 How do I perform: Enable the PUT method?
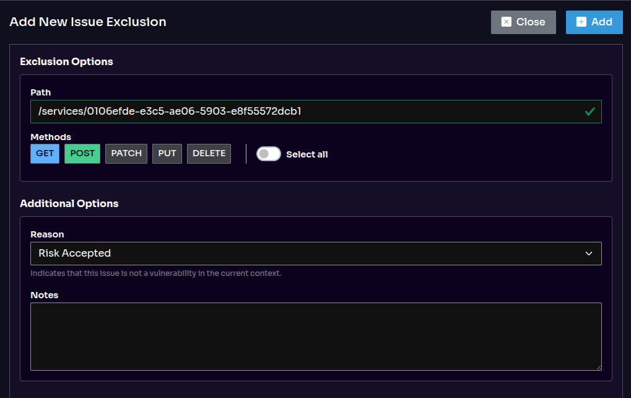167,153
